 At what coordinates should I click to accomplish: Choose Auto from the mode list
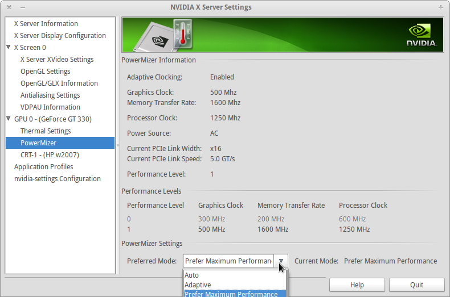point(235,275)
